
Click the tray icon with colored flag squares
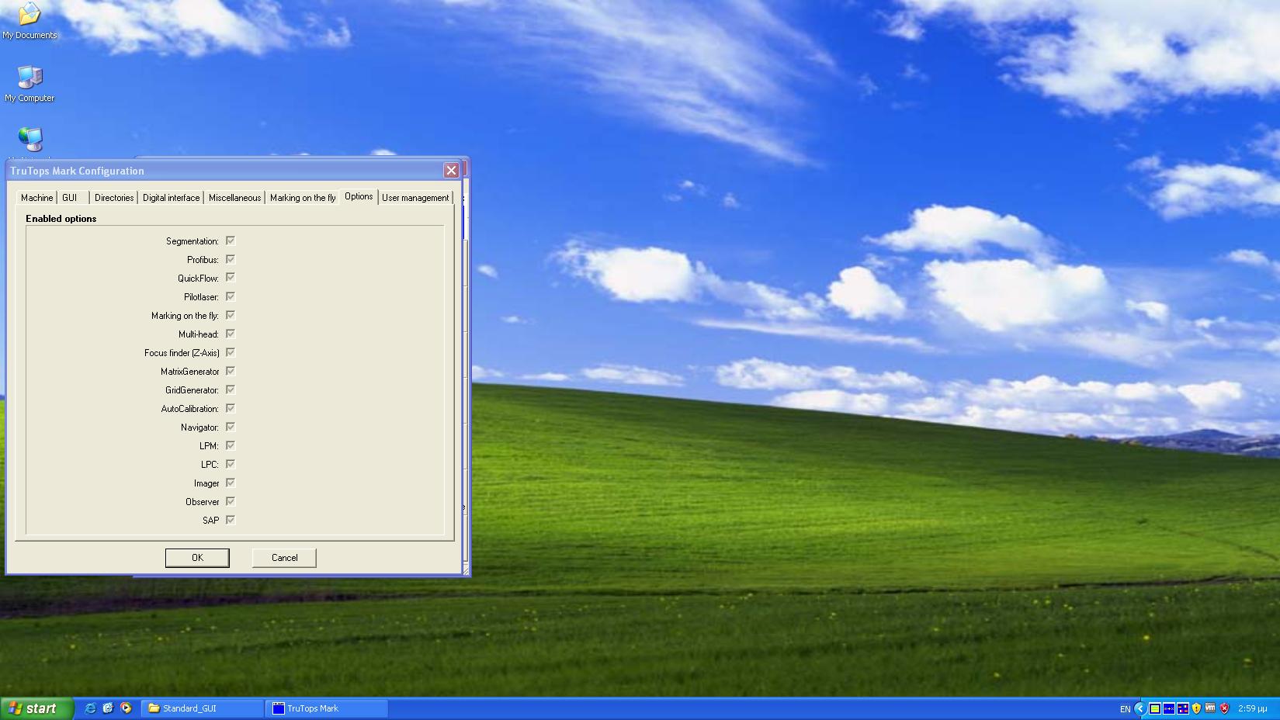tap(1183, 708)
